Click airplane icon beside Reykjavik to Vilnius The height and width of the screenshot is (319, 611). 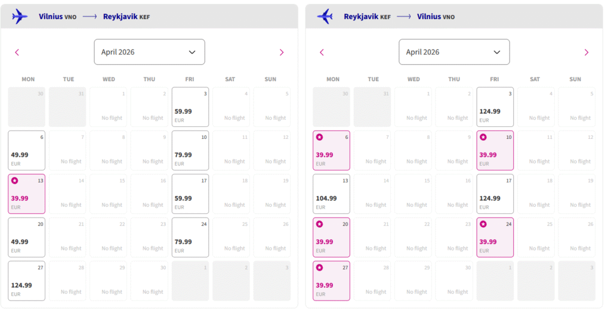click(325, 17)
